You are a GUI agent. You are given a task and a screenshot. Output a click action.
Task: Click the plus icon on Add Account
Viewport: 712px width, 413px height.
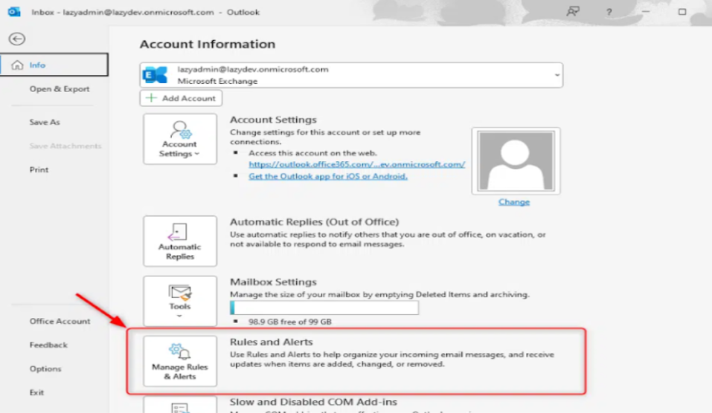[x=151, y=98]
